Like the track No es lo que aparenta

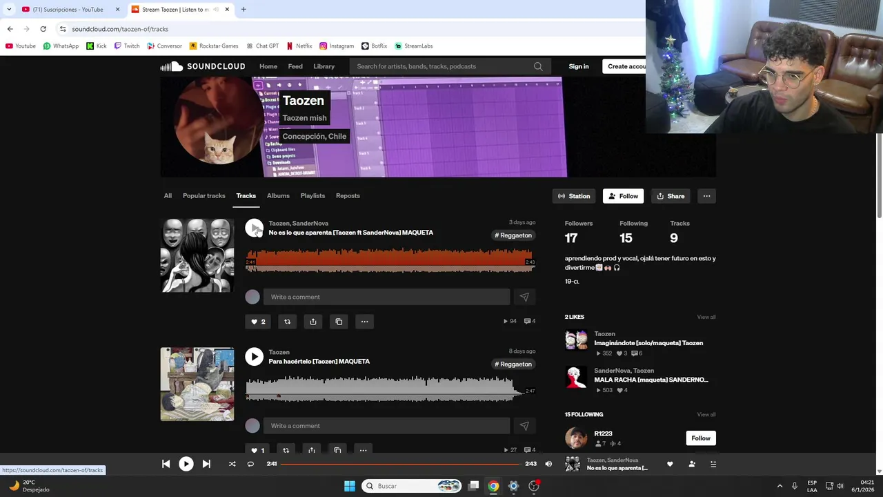click(x=258, y=321)
